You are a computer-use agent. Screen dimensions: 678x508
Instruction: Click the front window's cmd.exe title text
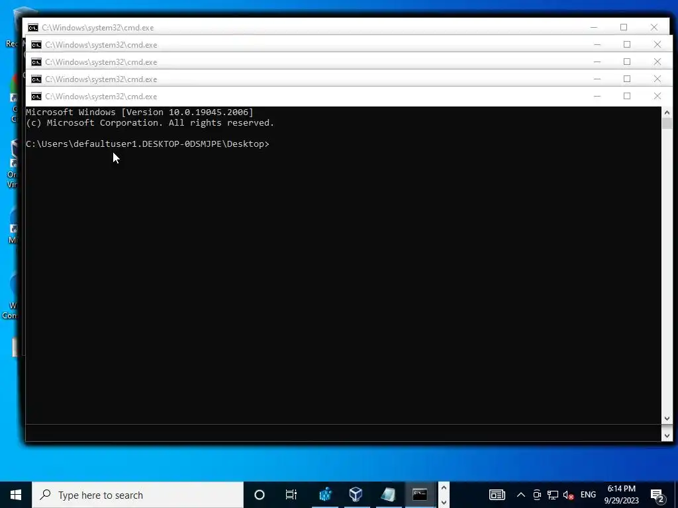click(x=101, y=97)
